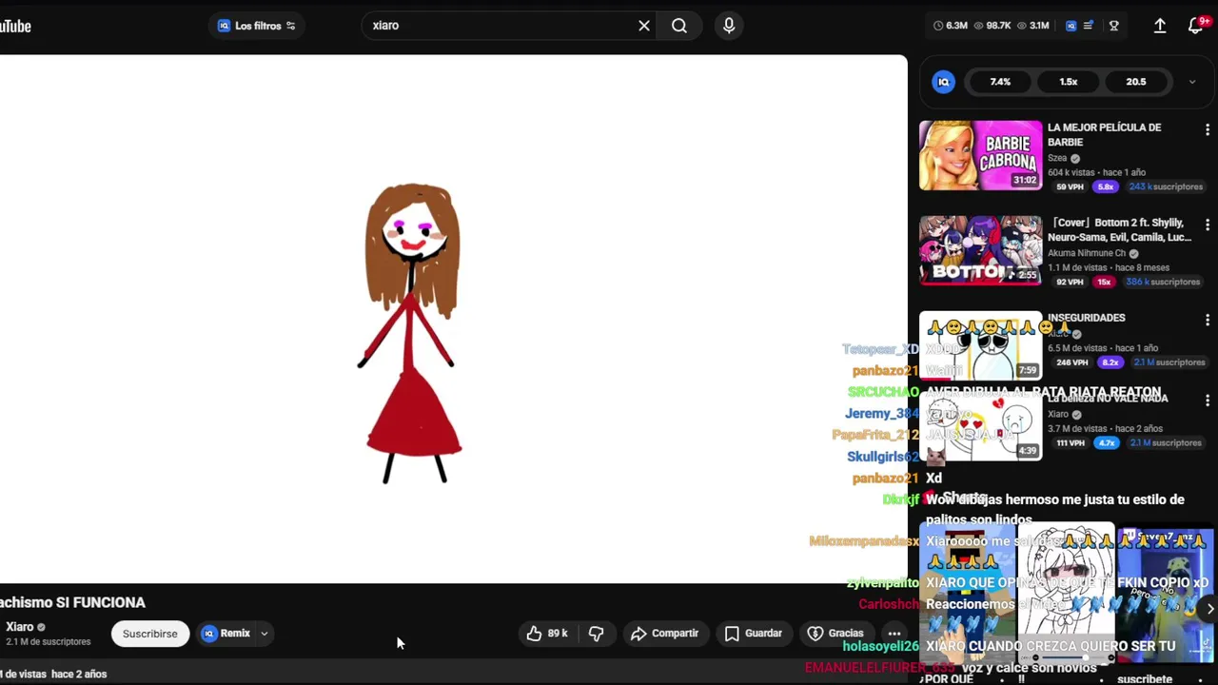The width and height of the screenshot is (1218, 685).
Task: Click the 8.2x badge under INSEGURIDADES
Action: pyautogui.click(x=1110, y=362)
